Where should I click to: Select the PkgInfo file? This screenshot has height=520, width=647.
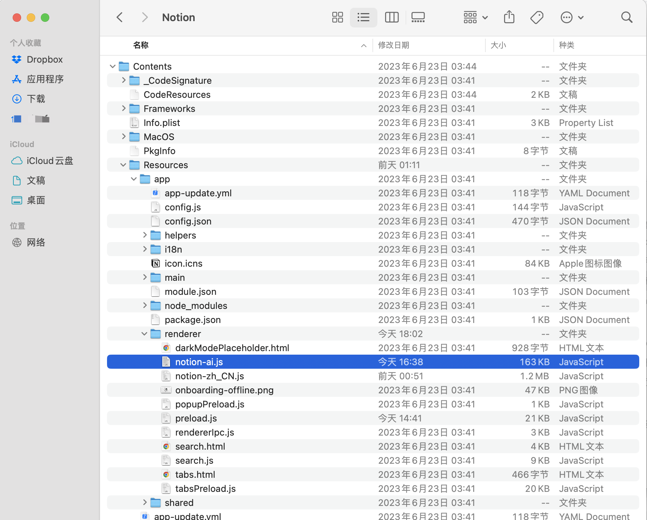pos(159,151)
